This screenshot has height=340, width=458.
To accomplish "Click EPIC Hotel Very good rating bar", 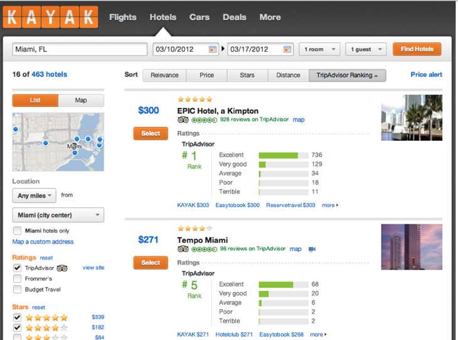I will [x=284, y=165].
